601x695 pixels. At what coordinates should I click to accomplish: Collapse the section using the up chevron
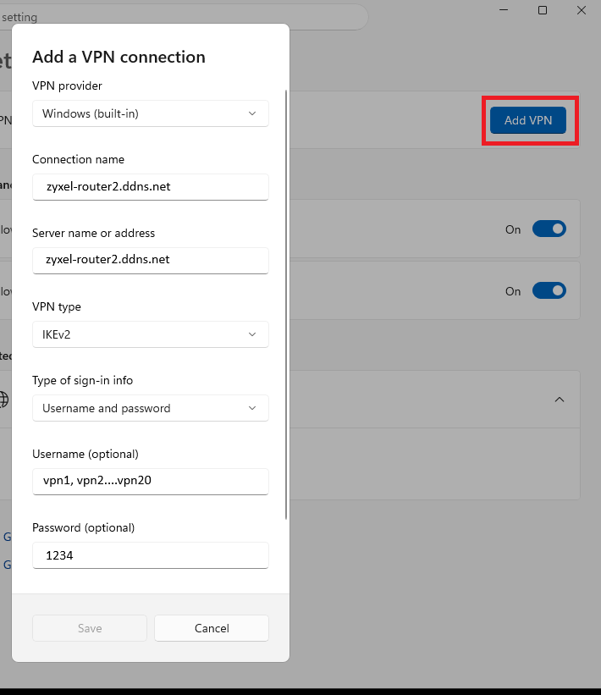pyautogui.click(x=560, y=400)
